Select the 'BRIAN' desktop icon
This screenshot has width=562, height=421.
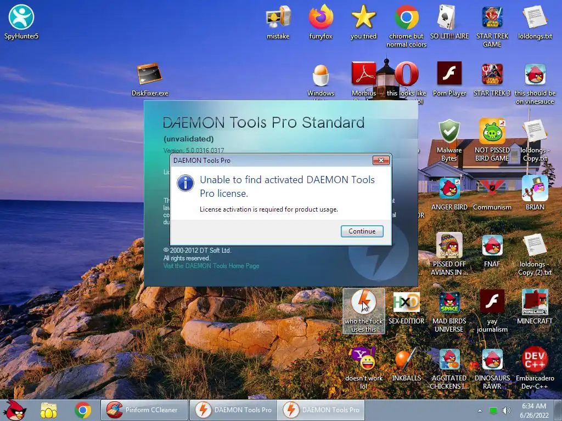click(x=535, y=192)
